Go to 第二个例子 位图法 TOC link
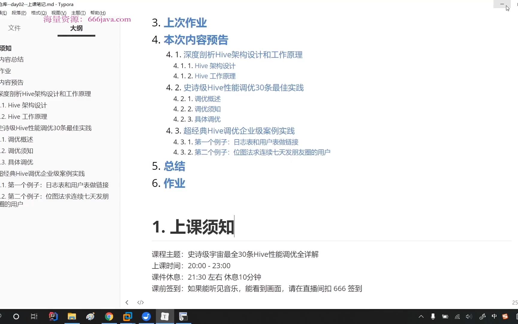The width and height of the screenshot is (518, 324). click(x=262, y=152)
